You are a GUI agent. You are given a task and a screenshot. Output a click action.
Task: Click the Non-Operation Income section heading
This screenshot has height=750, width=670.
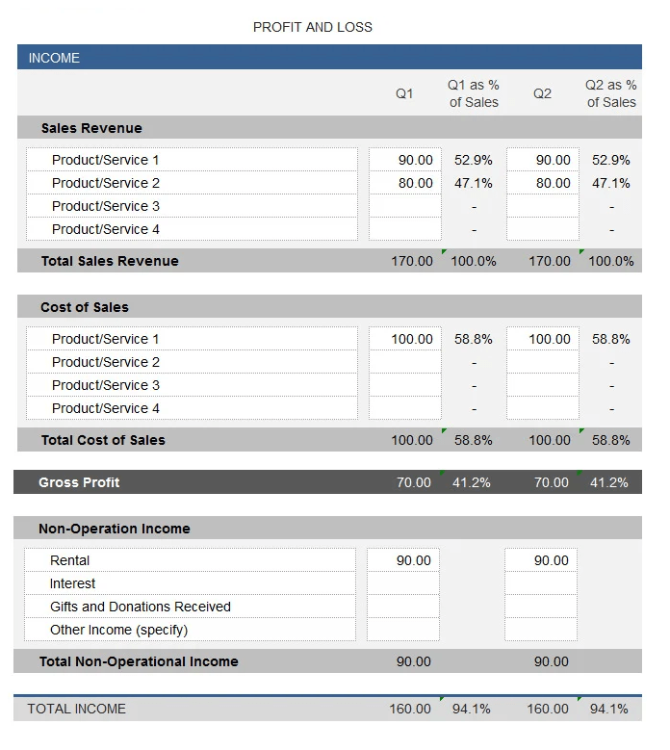115,529
